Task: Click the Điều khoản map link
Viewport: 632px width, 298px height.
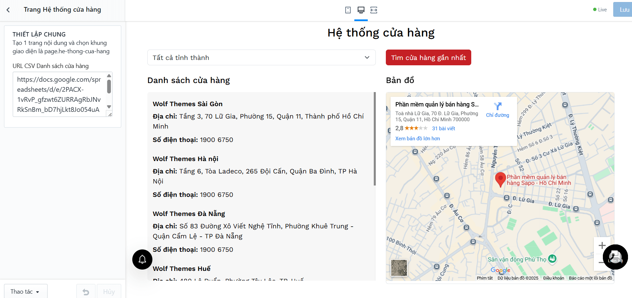Action: [554, 278]
